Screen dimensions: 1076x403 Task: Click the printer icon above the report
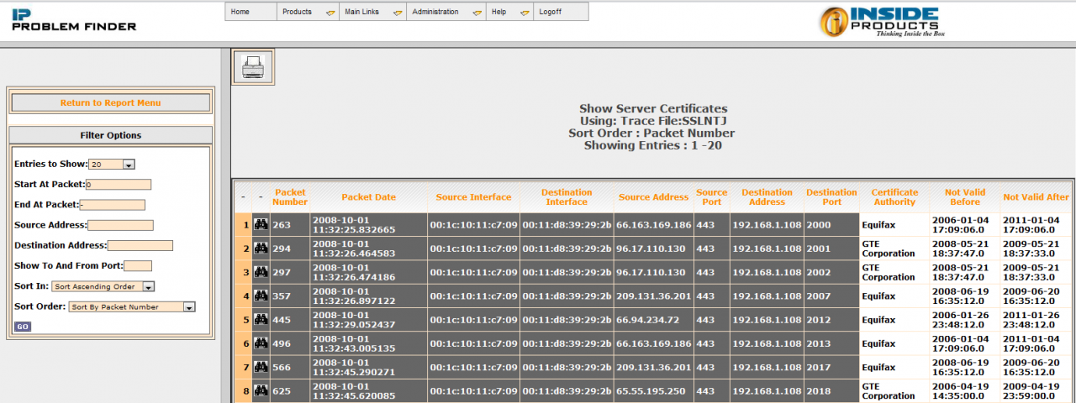[x=252, y=66]
